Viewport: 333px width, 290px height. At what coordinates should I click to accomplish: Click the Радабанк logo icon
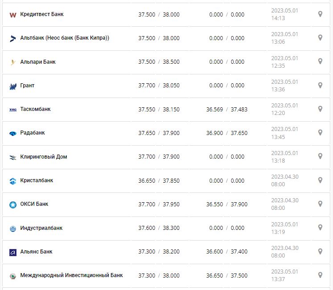pyautogui.click(x=12, y=133)
